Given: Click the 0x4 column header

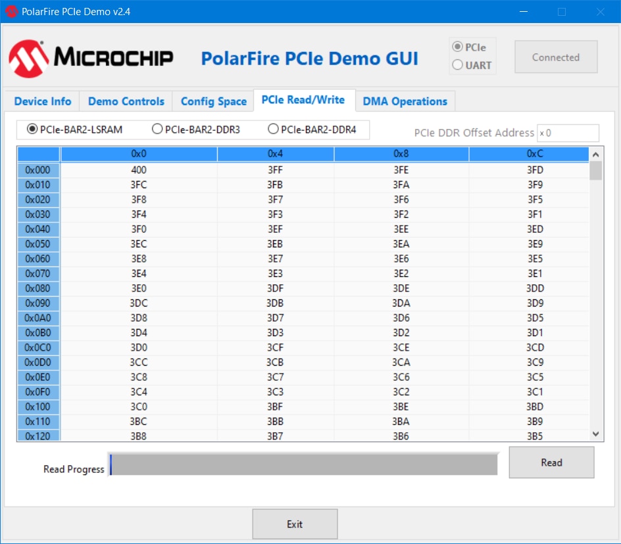Looking at the screenshot, I should coord(275,154).
